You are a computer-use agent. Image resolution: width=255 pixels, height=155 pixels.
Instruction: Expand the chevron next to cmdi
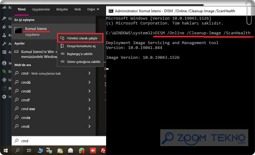(x=89, y=126)
